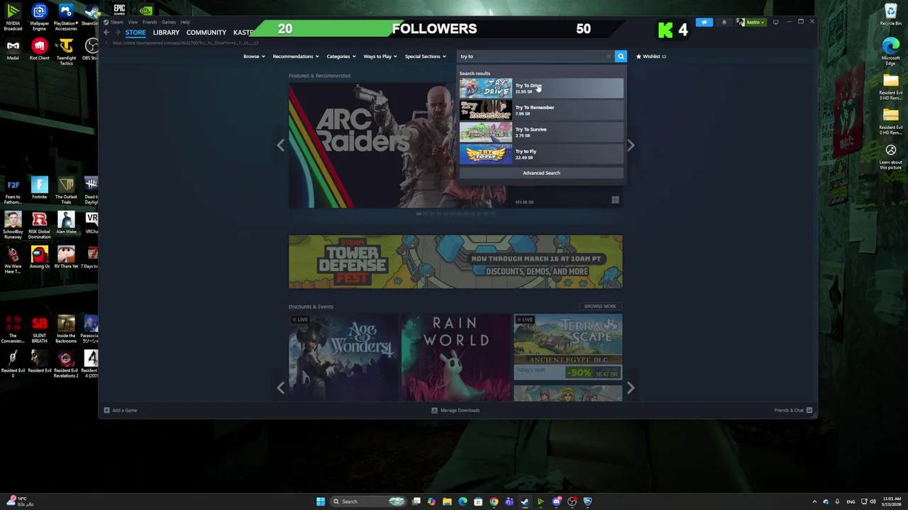The width and height of the screenshot is (908, 510).
Task: Open the volume control in system tray
Action: click(873, 501)
